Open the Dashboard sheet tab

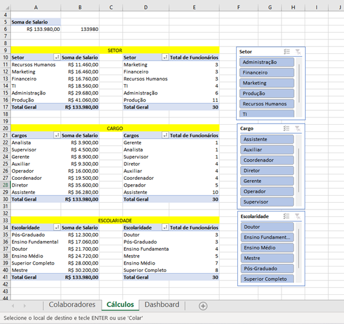click(x=162, y=305)
